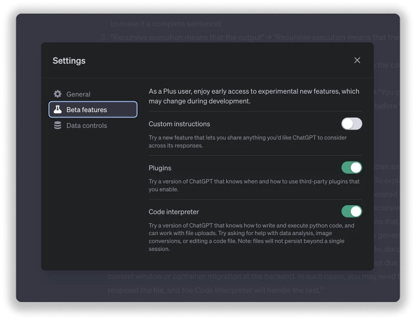The height and width of the screenshot is (320, 416).
Task: Close the Settings dialog with the X
Action: (357, 60)
